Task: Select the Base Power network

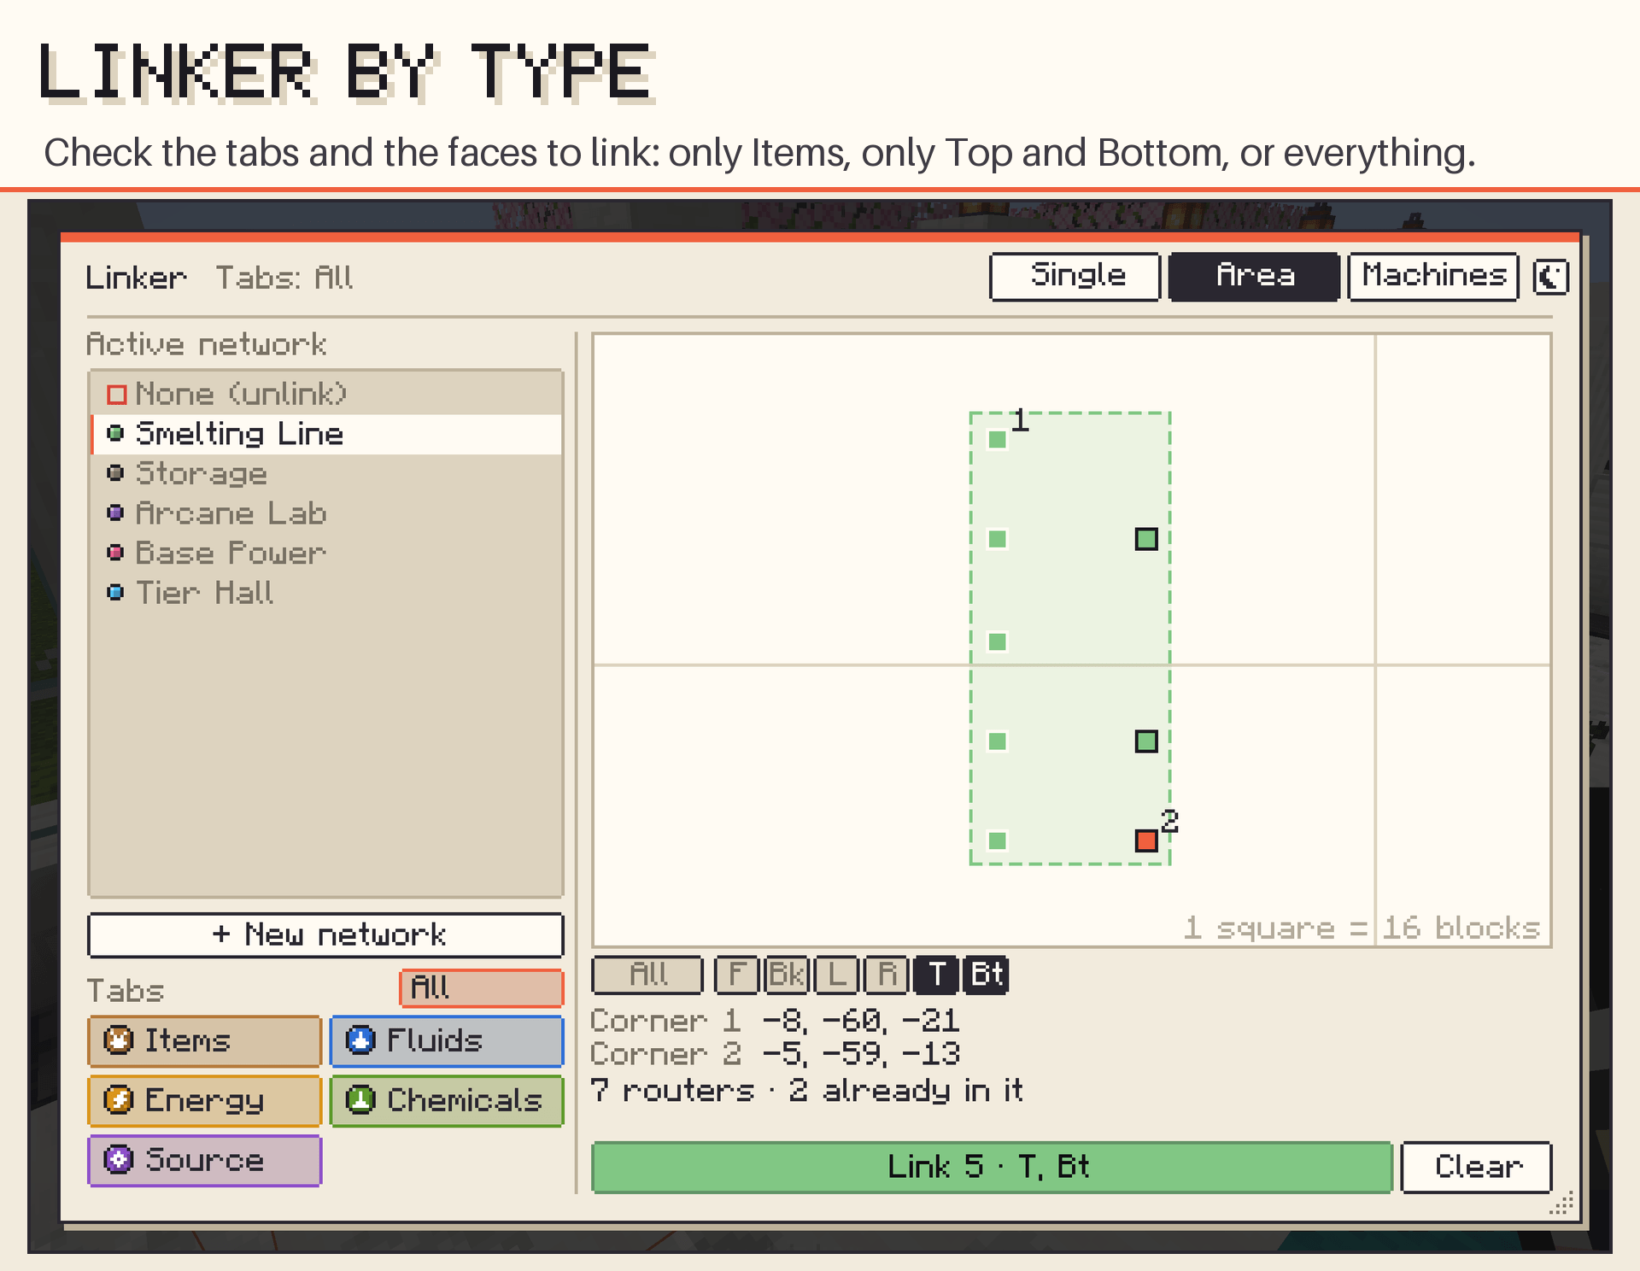Action: point(325,553)
